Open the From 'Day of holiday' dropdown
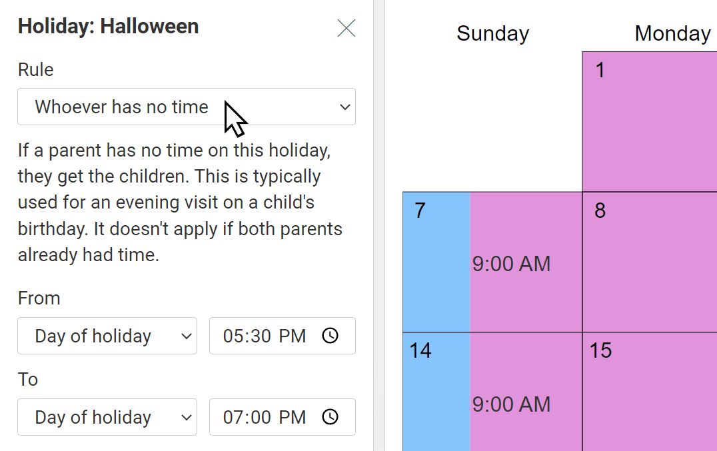Screen dimensions: 717x451 click(107, 336)
